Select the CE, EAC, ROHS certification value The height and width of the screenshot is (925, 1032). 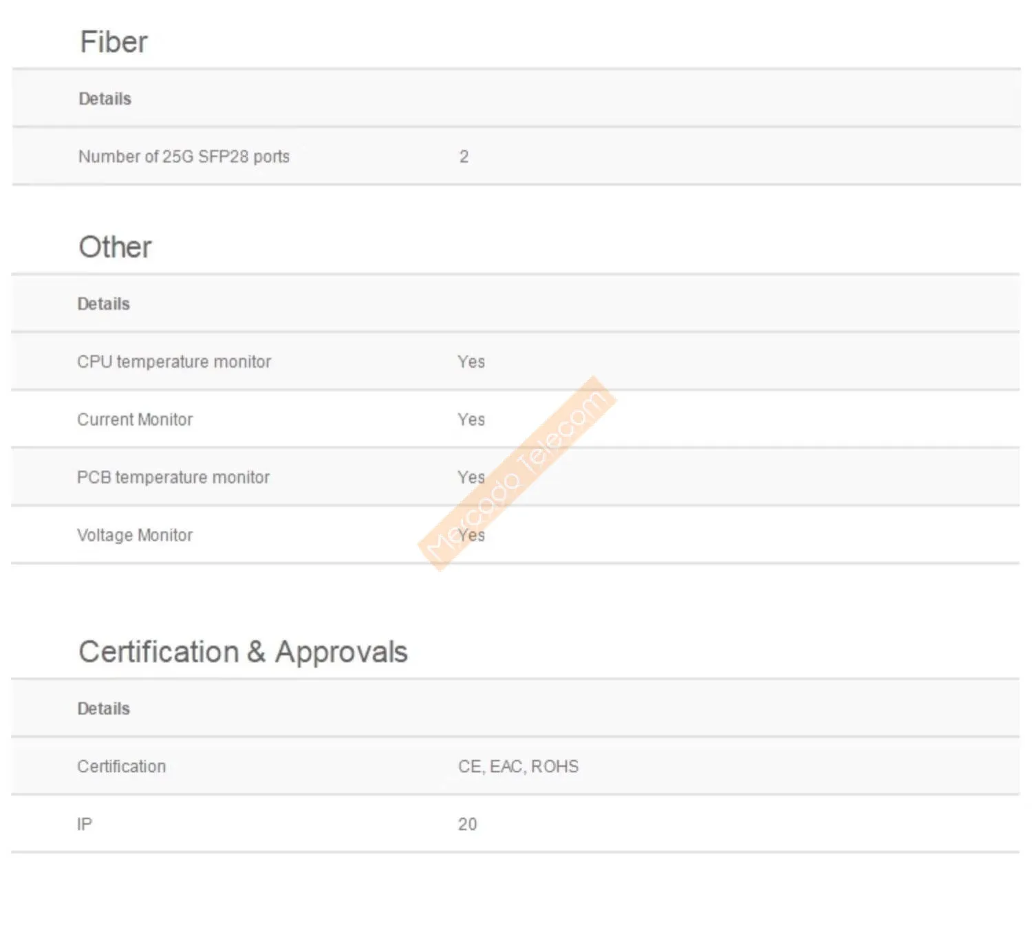tap(518, 767)
